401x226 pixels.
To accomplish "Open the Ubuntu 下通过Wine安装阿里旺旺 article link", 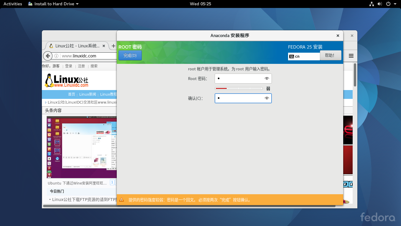I will pos(77,183).
